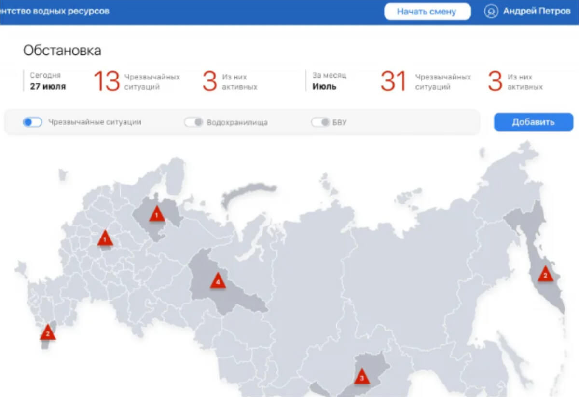The width and height of the screenshot is (579, 397).
Task: Select the Июль month label
Action: (324, 87)
